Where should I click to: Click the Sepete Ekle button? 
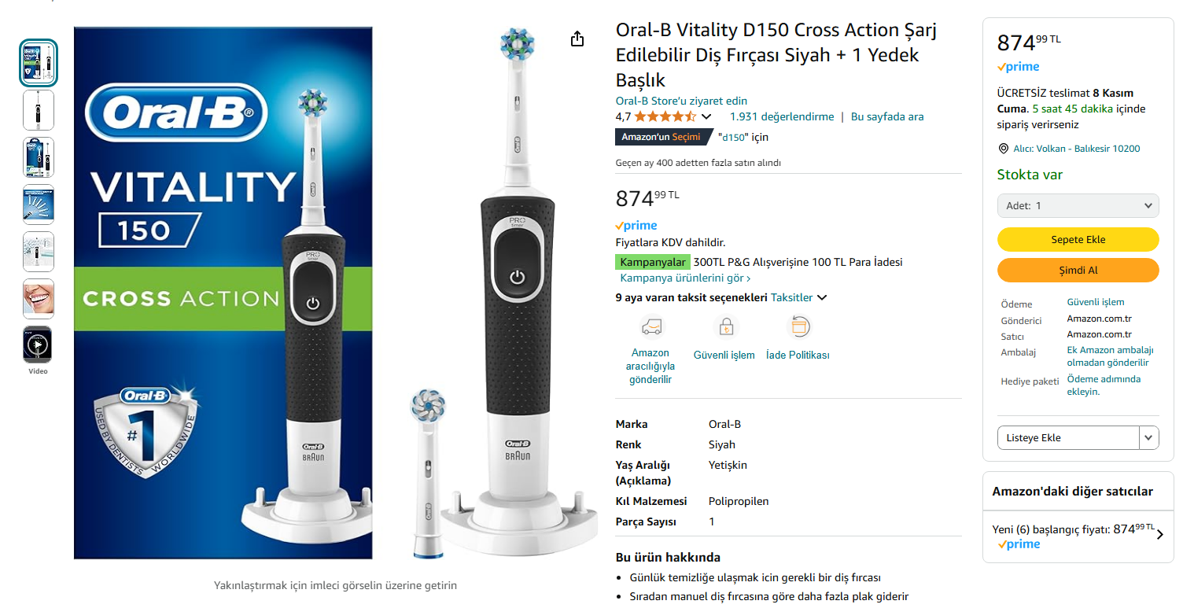click(x=1078, y=239)
